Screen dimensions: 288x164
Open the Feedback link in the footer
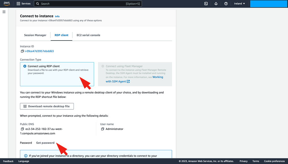[x=8, y=161]
